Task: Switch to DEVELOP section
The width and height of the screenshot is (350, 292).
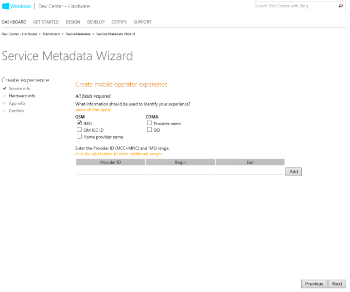Action: 96,22
